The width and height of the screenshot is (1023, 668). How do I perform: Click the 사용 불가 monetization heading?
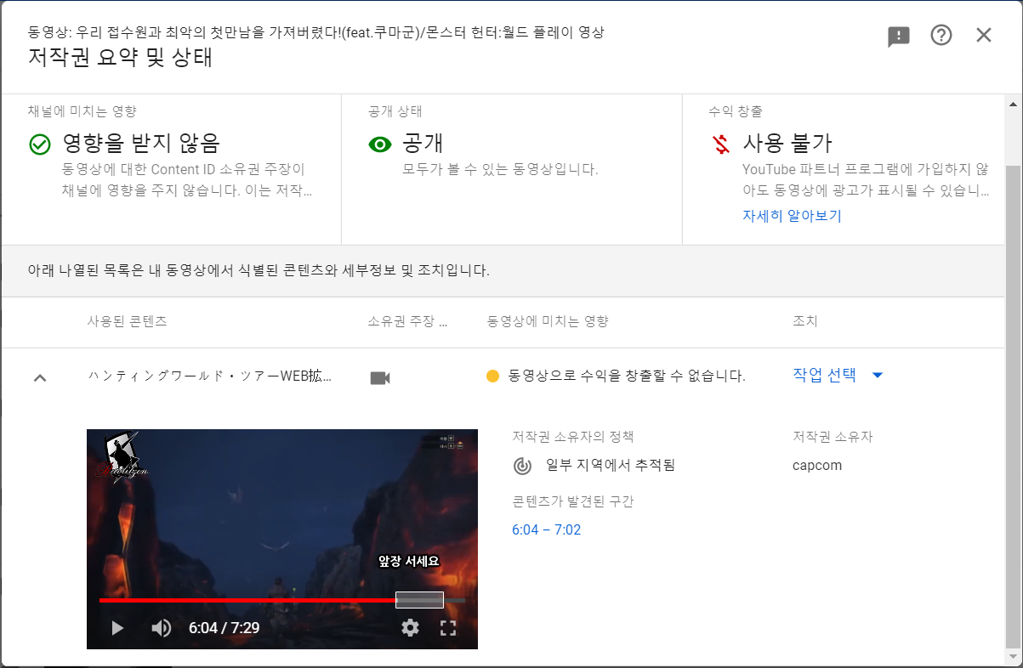[x=787, y=144]
